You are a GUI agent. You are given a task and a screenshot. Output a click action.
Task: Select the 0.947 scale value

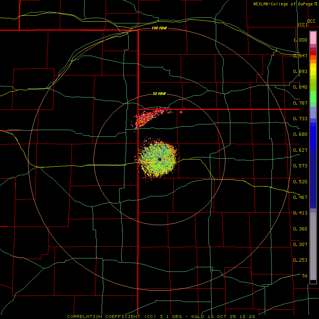(300, 56)
